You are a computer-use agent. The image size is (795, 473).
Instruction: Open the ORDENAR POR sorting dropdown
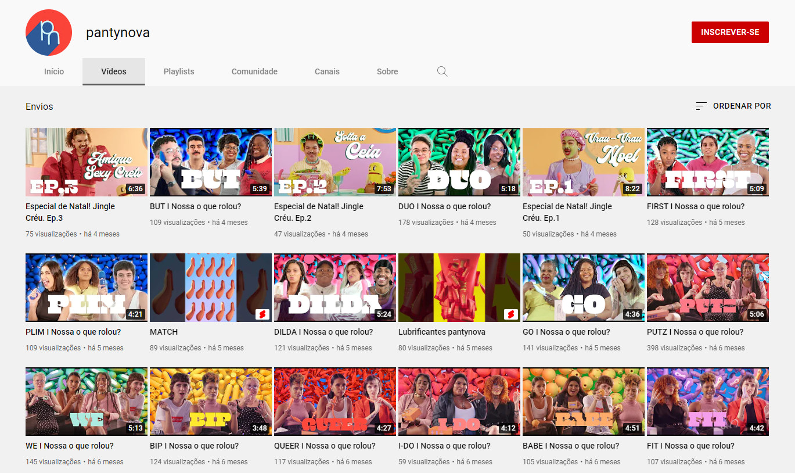click(x=742, y=106)
